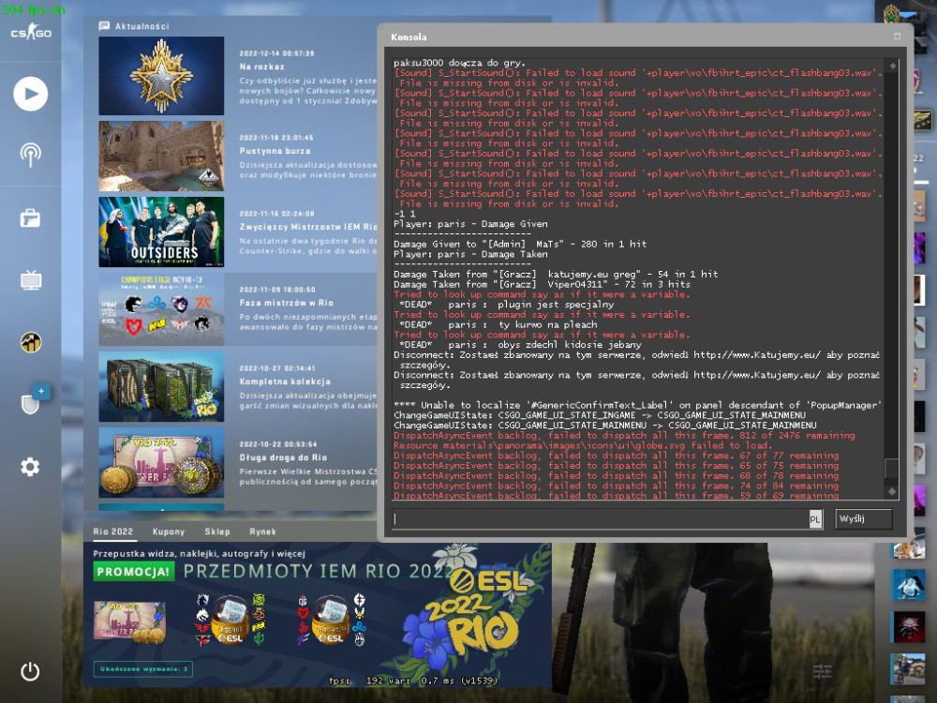This screenshot has width=937, height=703.
Task: Click the 'Resource materials\panorama' error line
Action: [583, 445]
